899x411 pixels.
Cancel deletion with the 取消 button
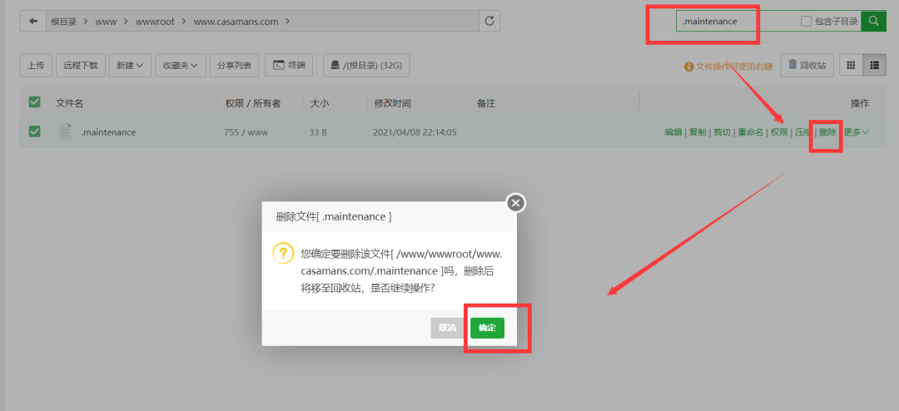(x=448, y=328)
